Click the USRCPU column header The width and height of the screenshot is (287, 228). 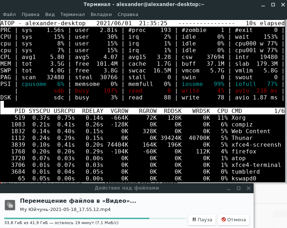point(64,111)
